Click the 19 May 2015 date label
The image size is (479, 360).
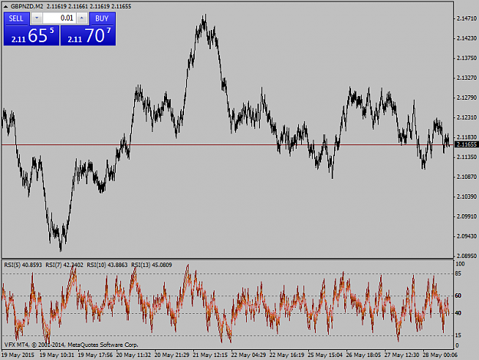[x=18, y=355]
